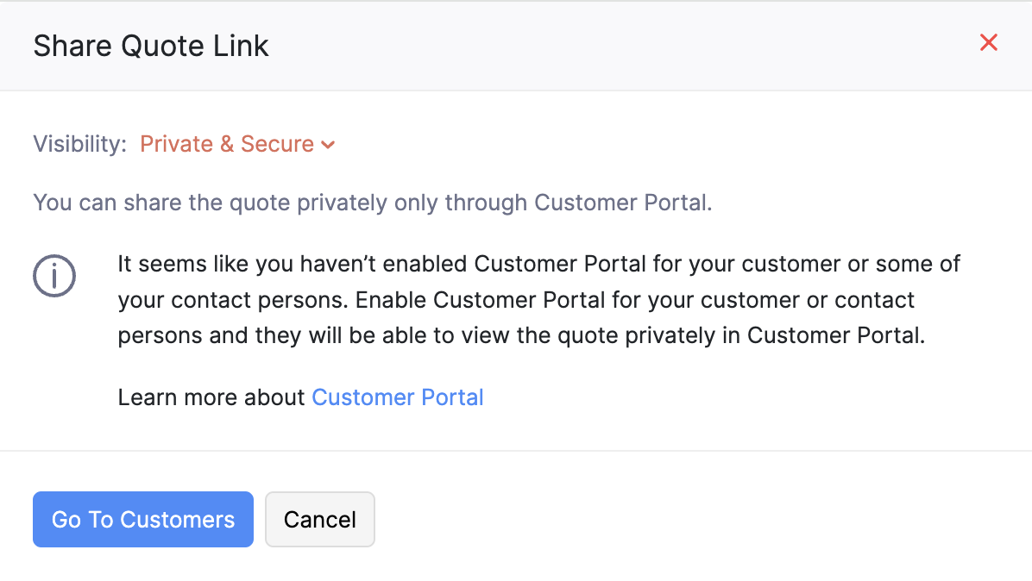Click the blue Customer Portal hyperlink
Viewport: 1032px width, 581px height.
click(398, 397)
